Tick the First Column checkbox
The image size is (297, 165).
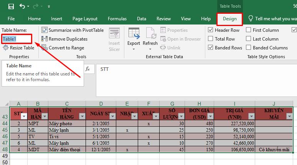(x=248, y=30)
